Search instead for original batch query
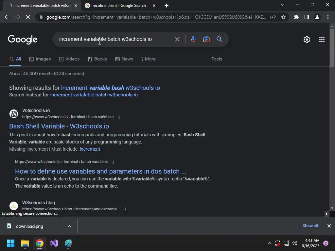 pos(94,95)
